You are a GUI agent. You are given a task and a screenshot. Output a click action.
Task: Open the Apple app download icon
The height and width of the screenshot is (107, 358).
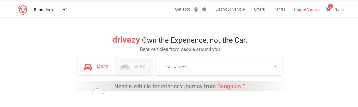(204, 9)
